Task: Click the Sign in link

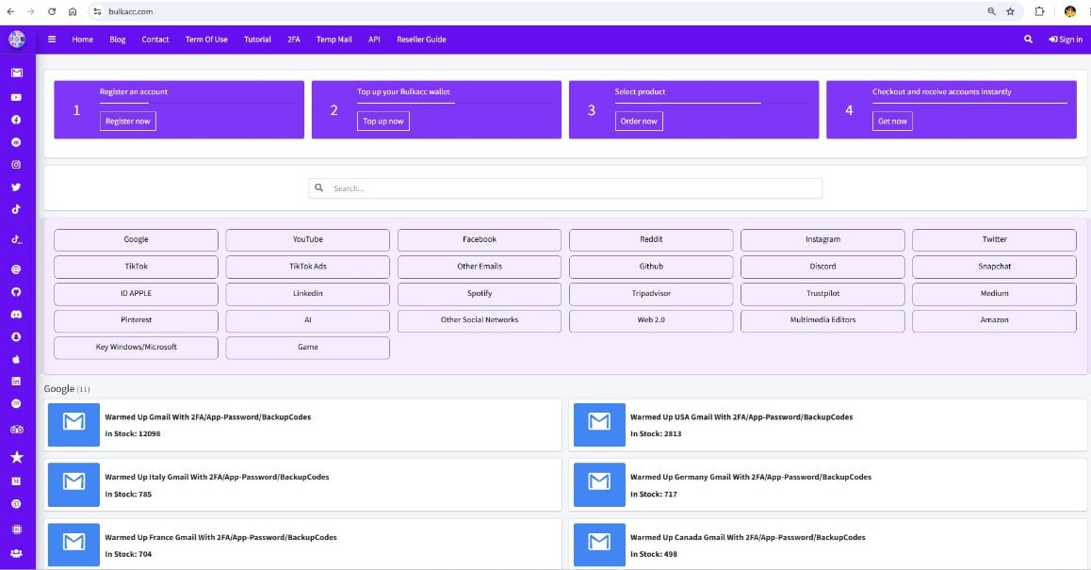Action: pyautogui.click(x=1066, y=40)
